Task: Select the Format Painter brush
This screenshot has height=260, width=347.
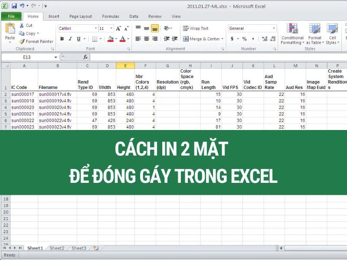Action: coord(22,41)
